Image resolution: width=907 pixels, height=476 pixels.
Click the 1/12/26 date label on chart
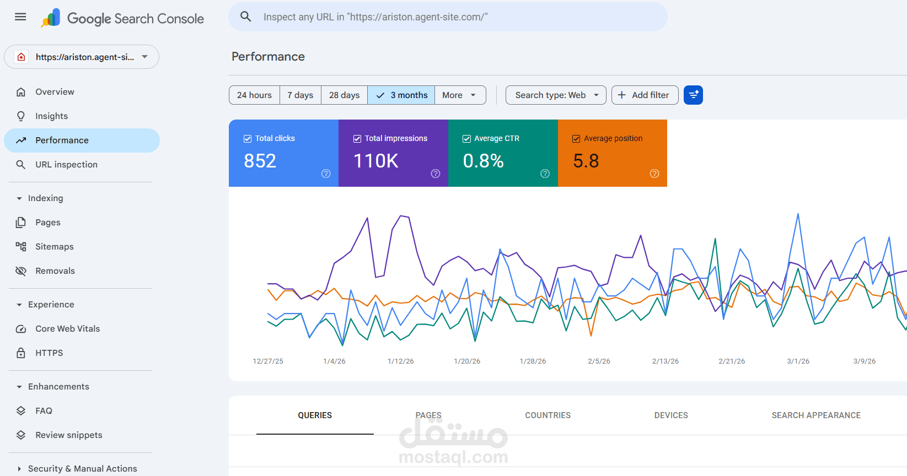(x=401, y=361)
